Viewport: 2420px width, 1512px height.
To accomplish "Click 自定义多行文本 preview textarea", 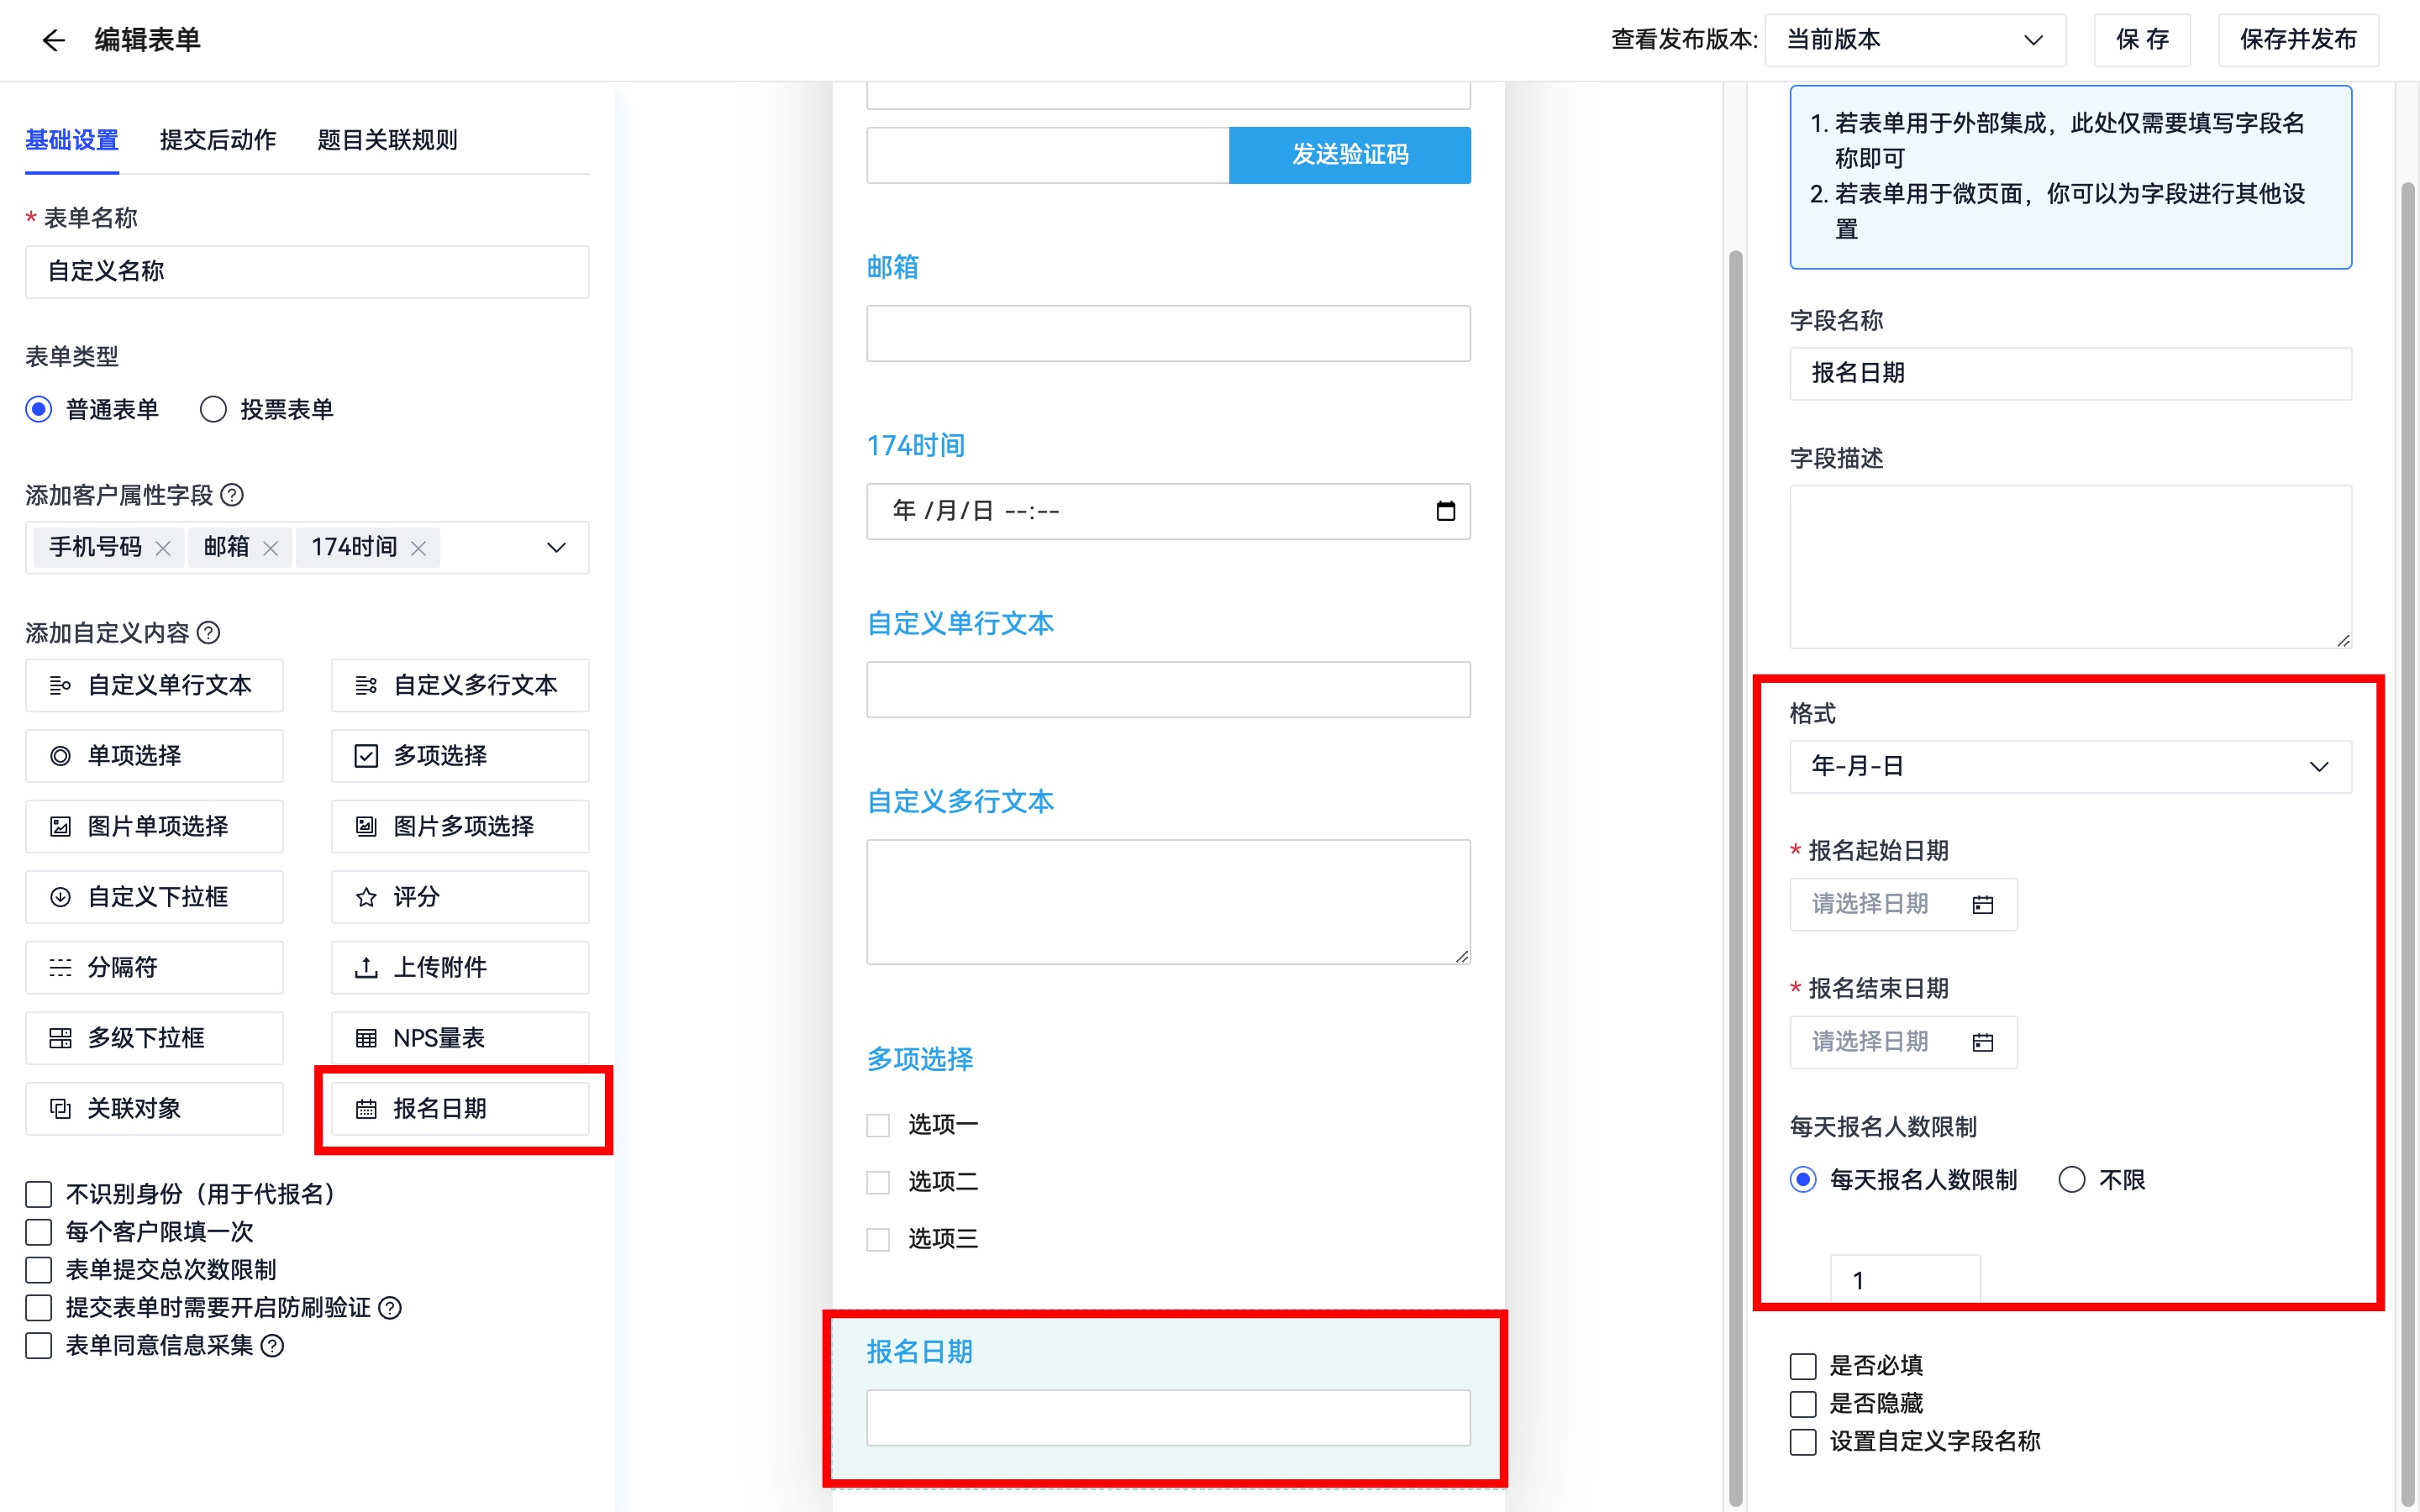I will click(x=1168, y=902).
